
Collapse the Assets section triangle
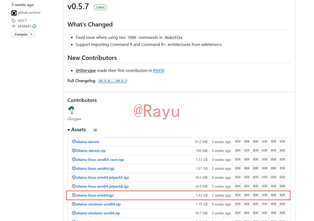point(69,130)
